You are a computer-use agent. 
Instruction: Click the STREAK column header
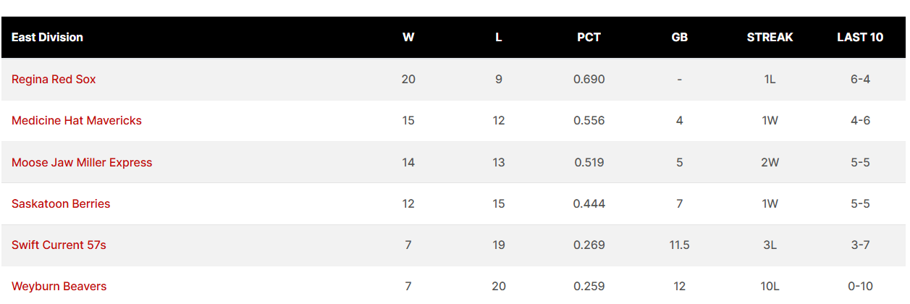(x=770, y=37)
